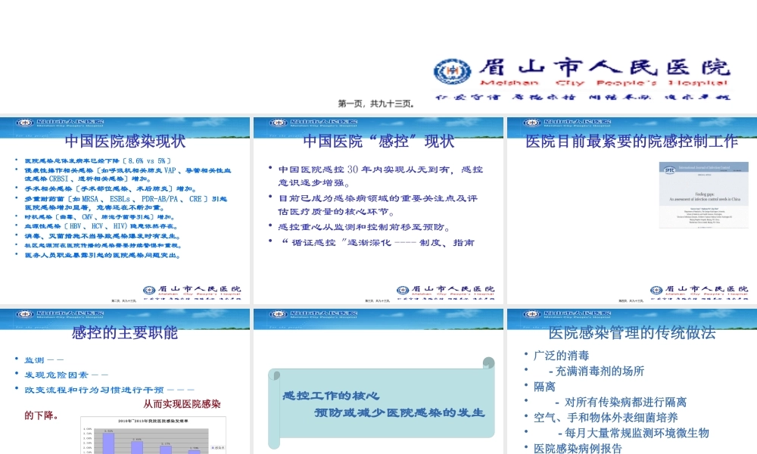Open the slide titled 中国医院“感控”现状
The image size is (757, 454).
pos(378,210)
